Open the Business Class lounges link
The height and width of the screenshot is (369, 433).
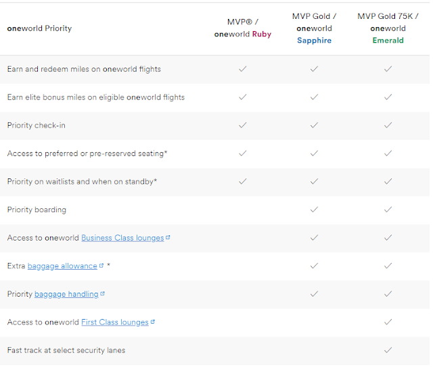(122, 238)
